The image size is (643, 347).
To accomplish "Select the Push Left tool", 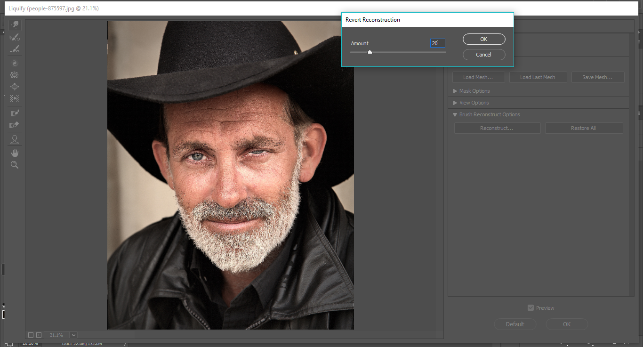I will tap(15, 98).
